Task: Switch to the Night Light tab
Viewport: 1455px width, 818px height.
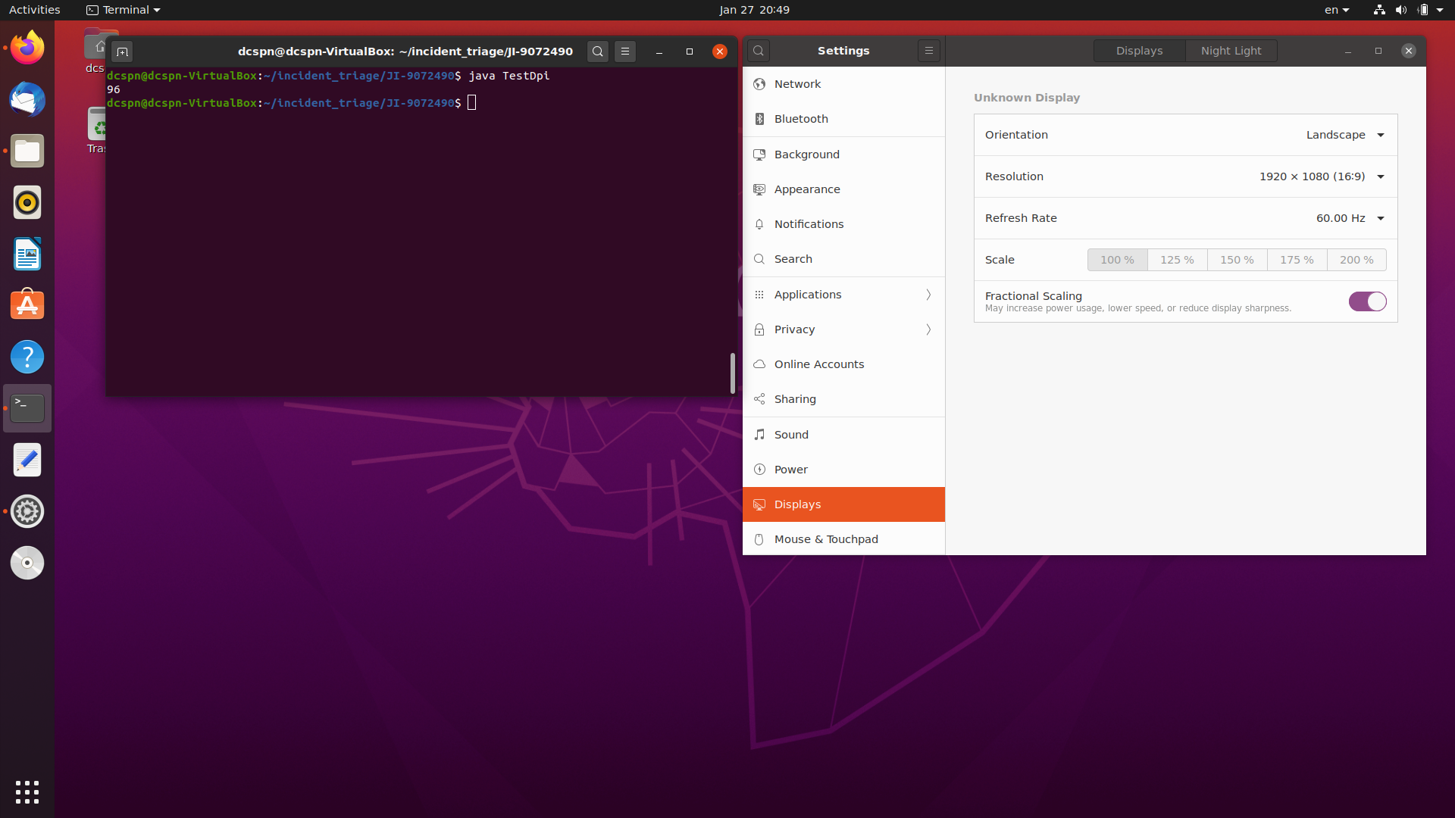Action: coord(1231,51)
